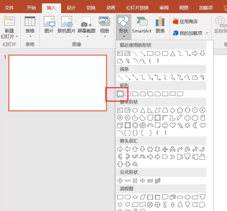The width and height of the screenshot is (227, 211).
Task: Insert the multiply sign formula shape
Action: (x=135, y=180)
